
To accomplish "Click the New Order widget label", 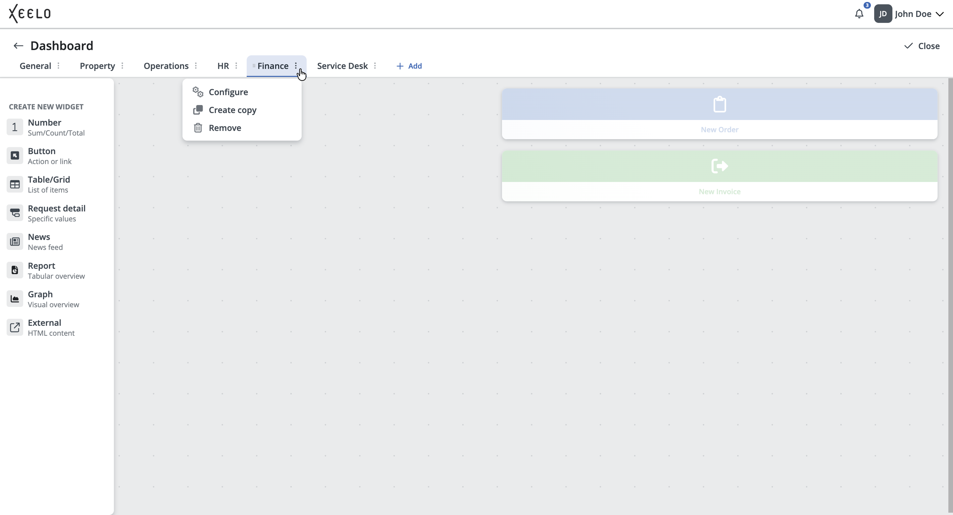I will pos(720,130).
